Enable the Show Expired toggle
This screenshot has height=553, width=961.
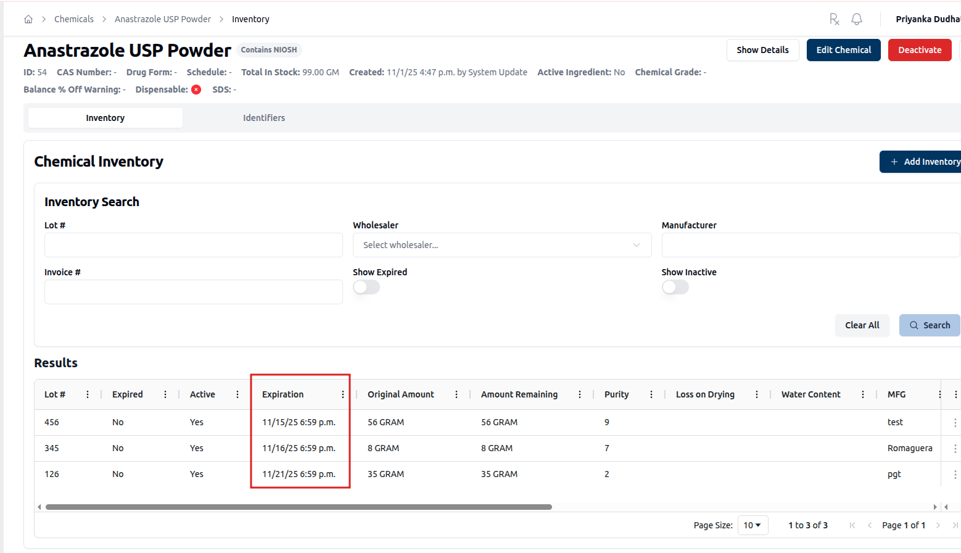pyautogui.click(x=366, y=288)
